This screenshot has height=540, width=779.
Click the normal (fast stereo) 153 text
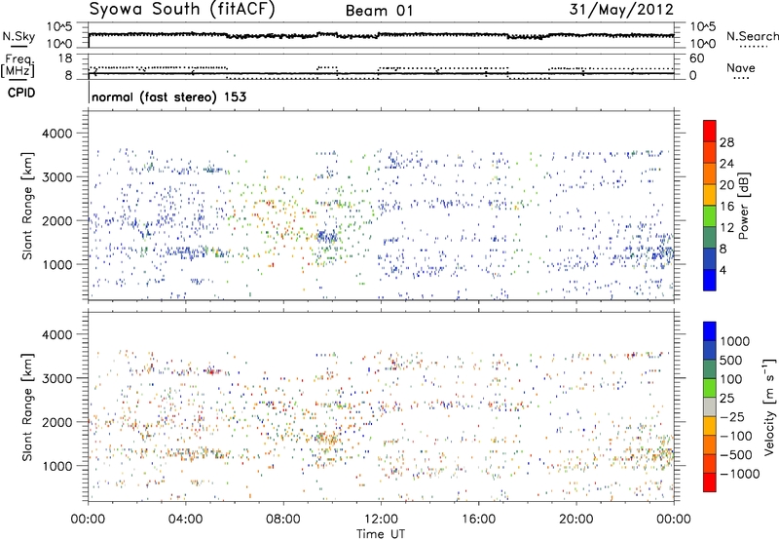168,96
